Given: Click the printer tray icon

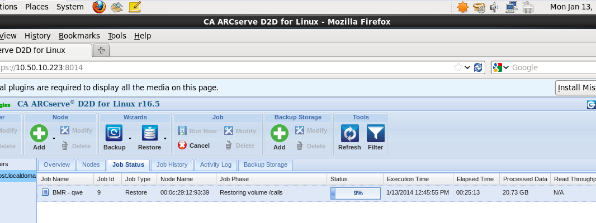Looking at the screenshot, I should [528, 7].
